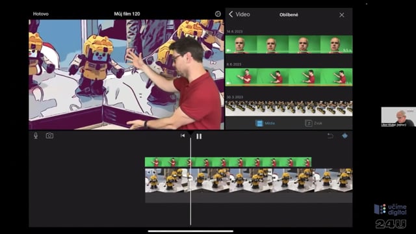Open the playback speed clock icon

click(x=218, y=14)
